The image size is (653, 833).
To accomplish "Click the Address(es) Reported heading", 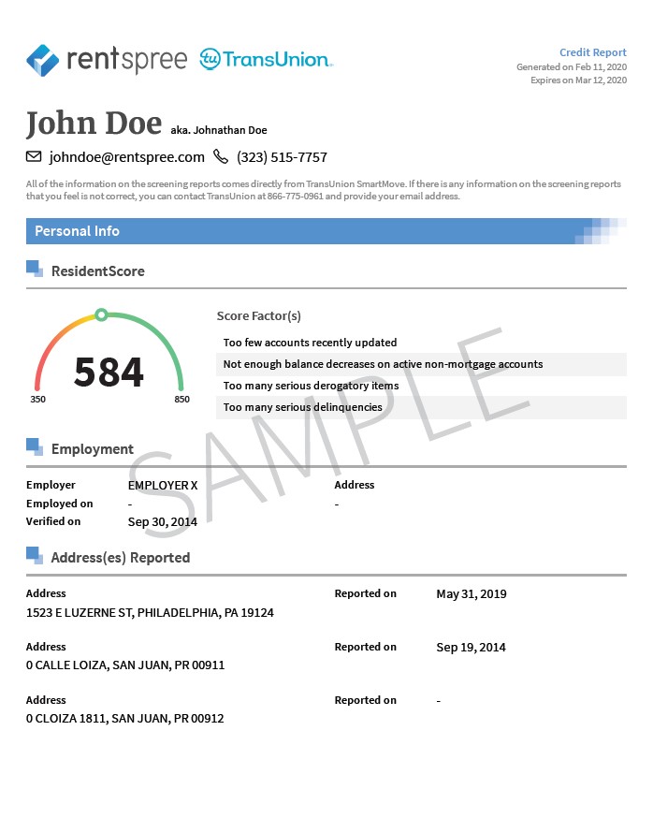I will click(121, 557).
